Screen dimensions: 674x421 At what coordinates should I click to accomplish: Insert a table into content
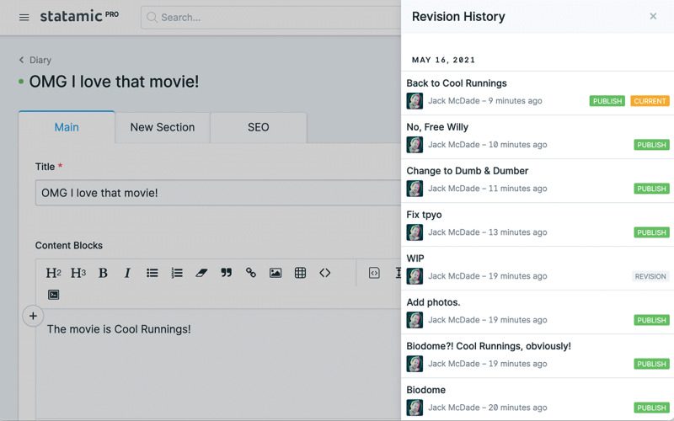[x=300, y=273]
